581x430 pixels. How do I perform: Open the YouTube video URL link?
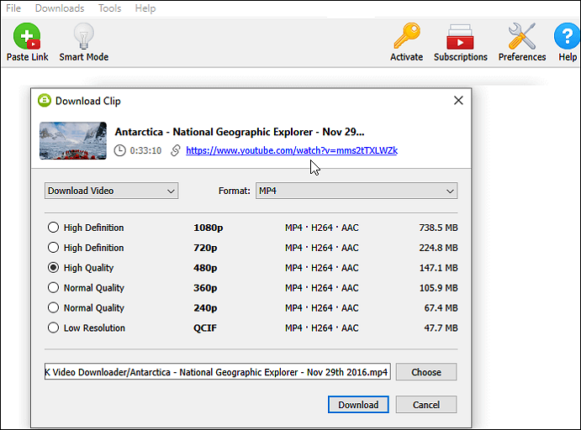(292, 151)
